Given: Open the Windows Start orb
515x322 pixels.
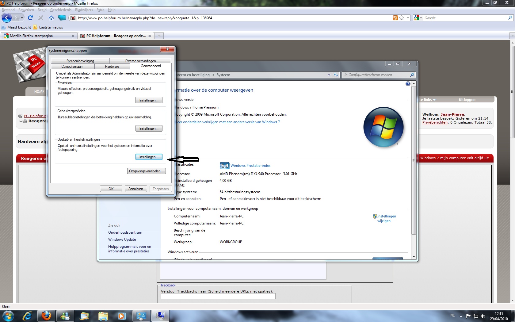Looking at the screenshot, I should pyautogui.click(x=8, y=316).
